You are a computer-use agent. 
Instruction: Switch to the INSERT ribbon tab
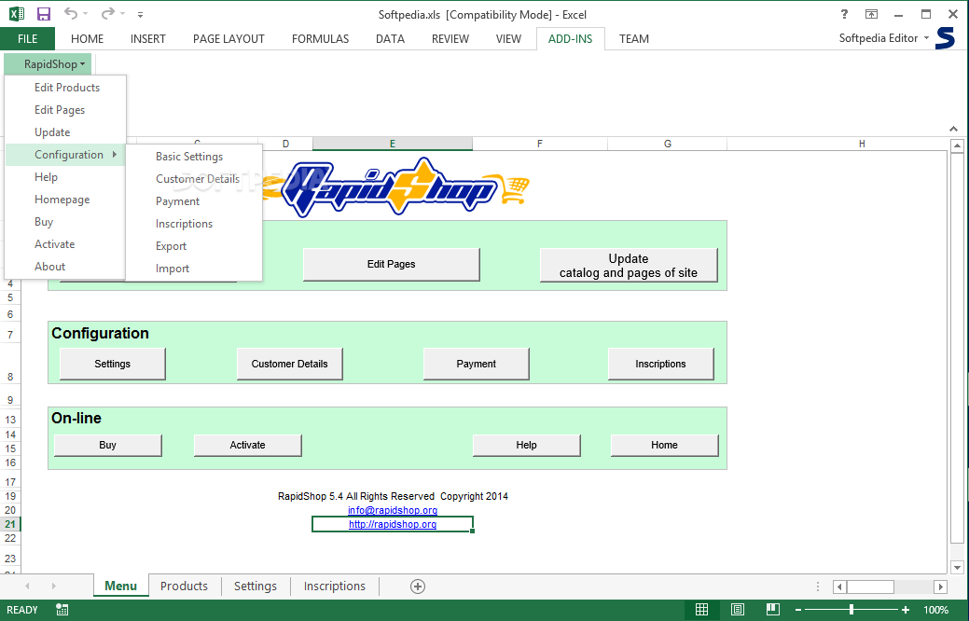147,39
